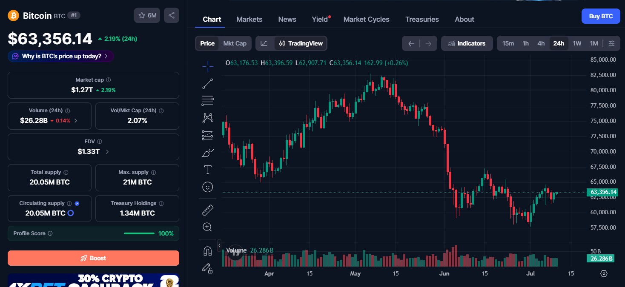Select the text annotation tool
The width and height of the screenshot is (625, 287).
click(x=208, y=170)
